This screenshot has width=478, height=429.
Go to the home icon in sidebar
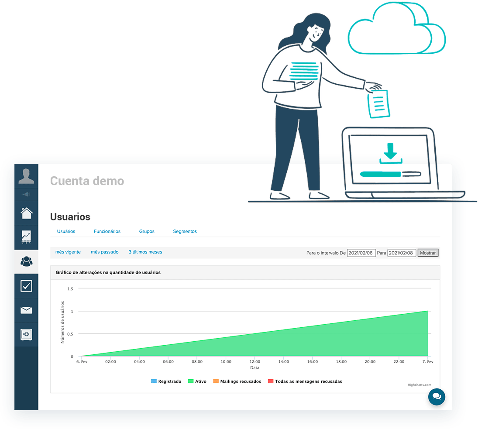pos(26,213)
